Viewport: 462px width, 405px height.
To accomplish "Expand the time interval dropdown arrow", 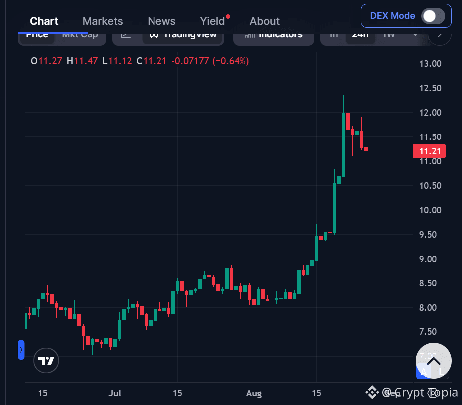I will point(415,36).
